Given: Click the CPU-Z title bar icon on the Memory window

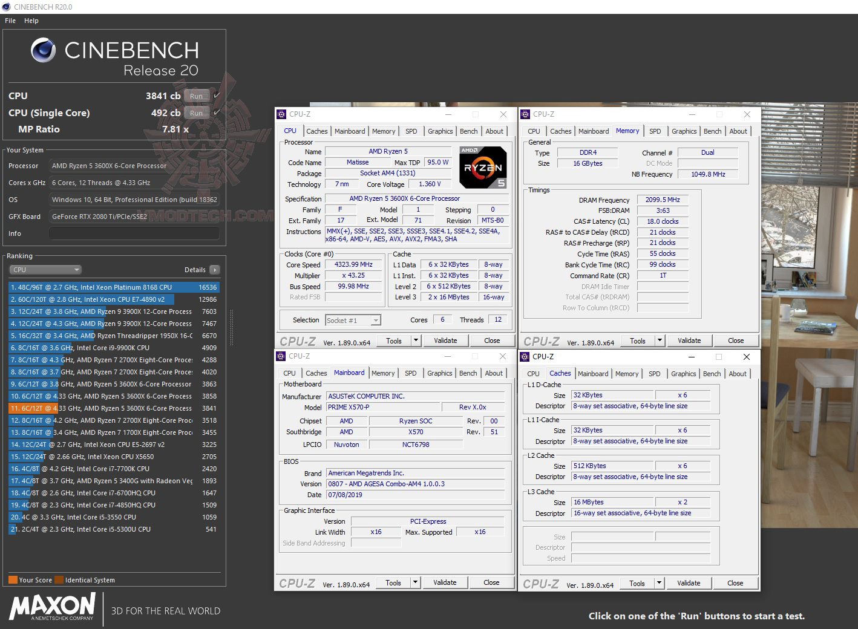Looking at the screenshot, I should click(524, 114).
